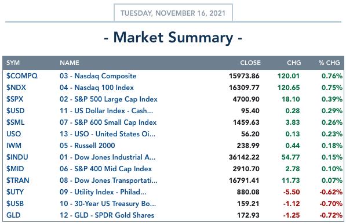Open S&P 500 Large Cap Index link
Screen dimensions: 346x224
(x=108, y=99)
